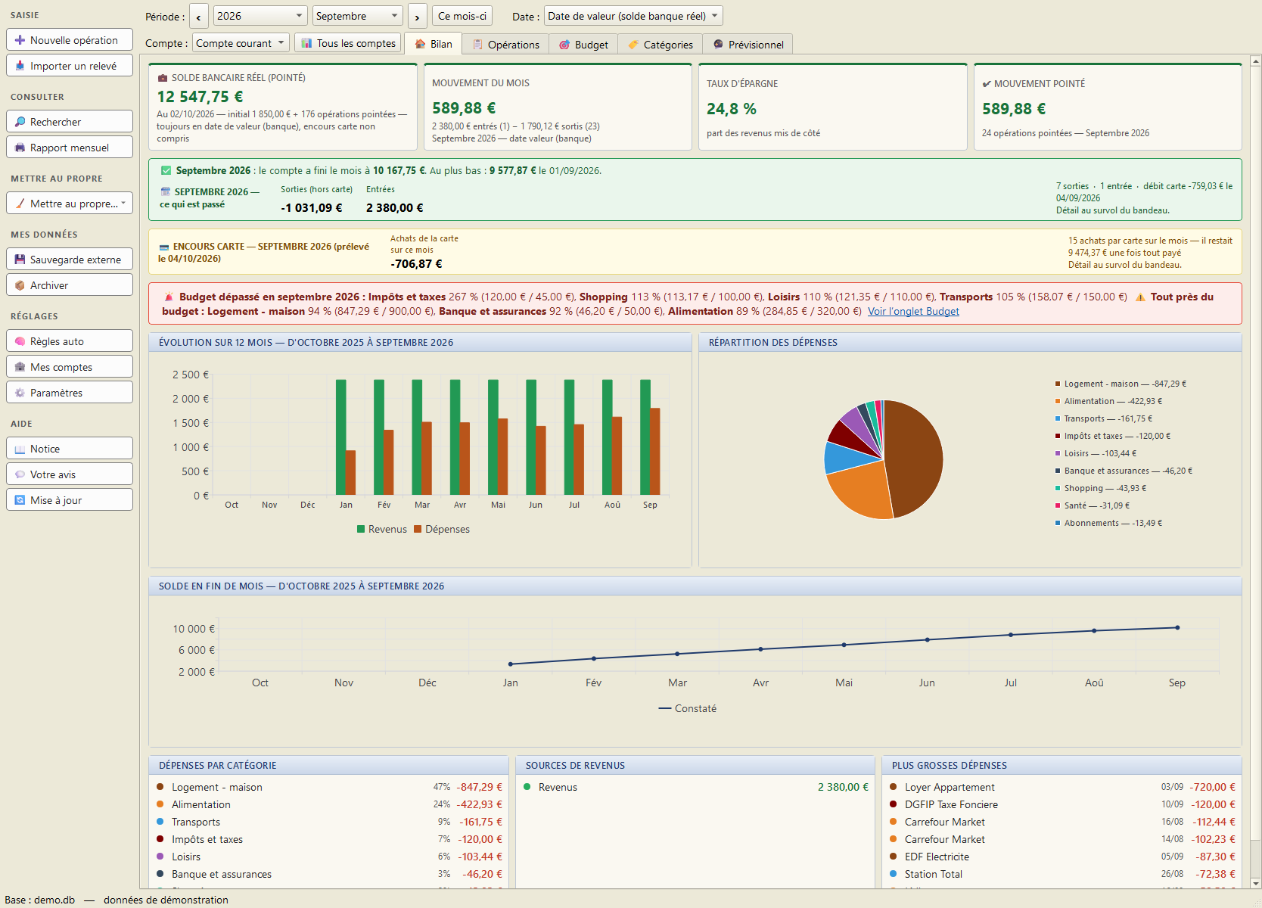Switch to the Opérations tab
Screen dimensions: 1262x908
506,45
